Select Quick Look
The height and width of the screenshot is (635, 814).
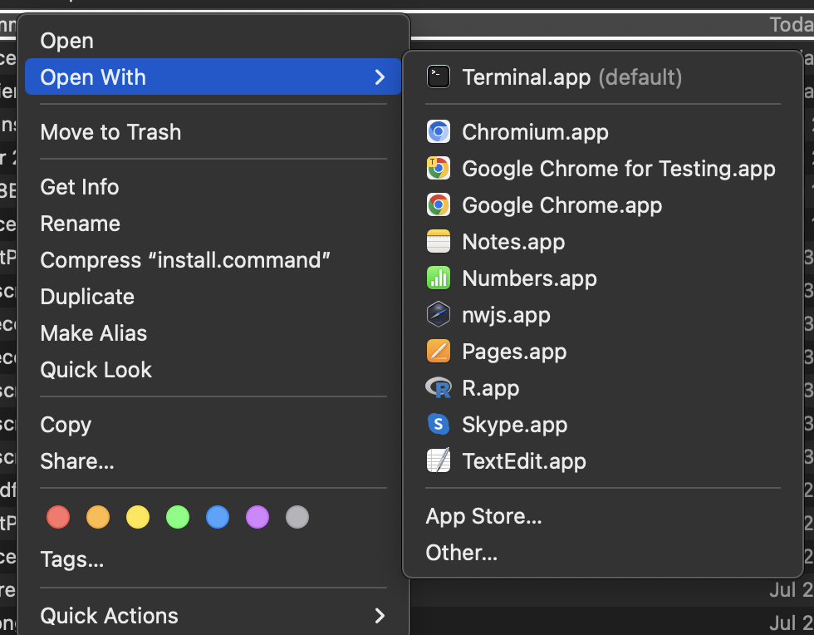[x=213, y=370]
